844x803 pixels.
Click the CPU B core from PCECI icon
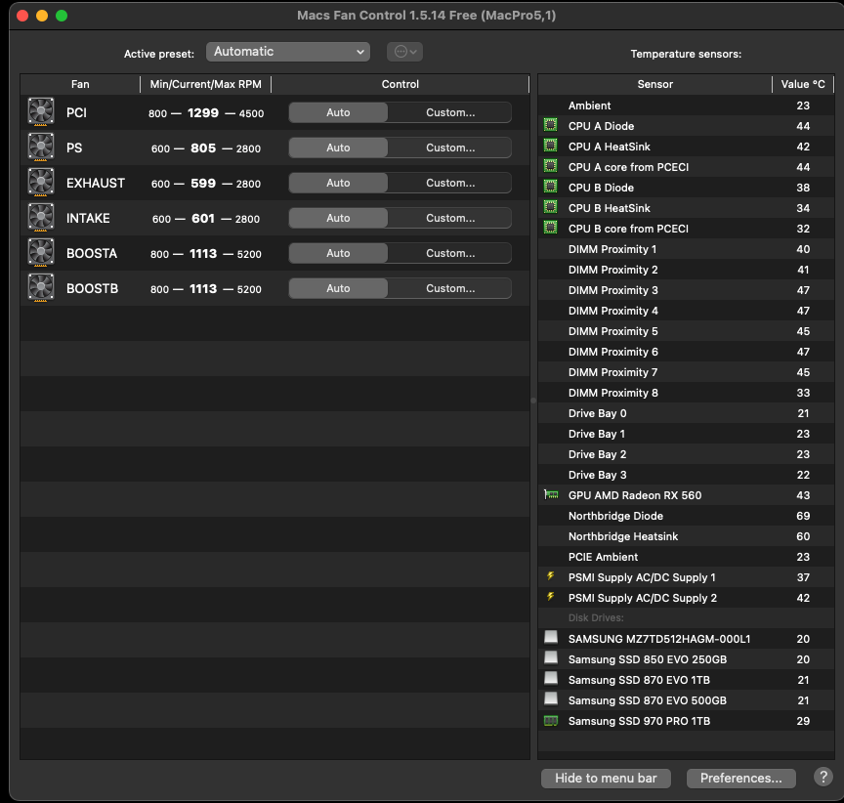550,228
